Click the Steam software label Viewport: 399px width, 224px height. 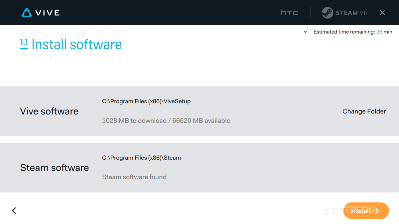pyautogui.click(x=54, y=168)
